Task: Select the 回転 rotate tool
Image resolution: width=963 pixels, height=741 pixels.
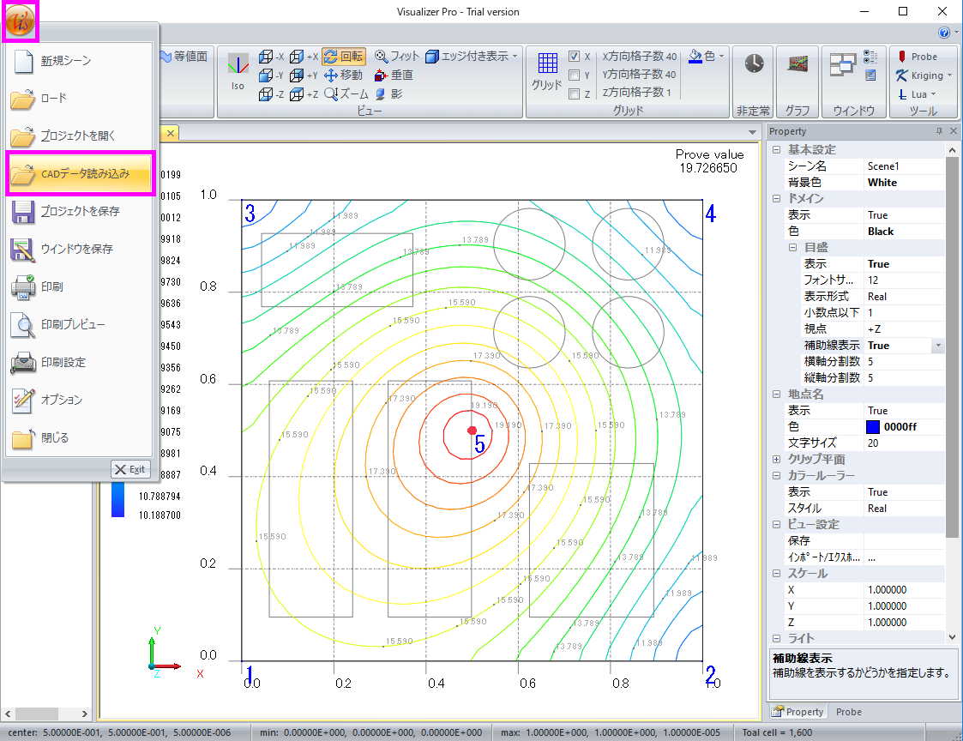Action: pyautogui.click(x=344, y=57)
